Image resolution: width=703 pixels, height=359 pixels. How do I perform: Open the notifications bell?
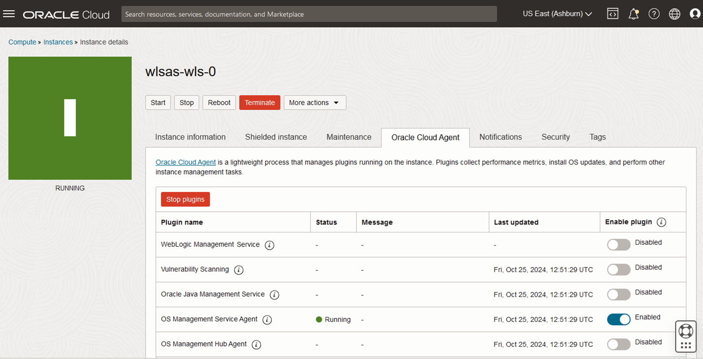pyautogui.click(x=633, y=14)
